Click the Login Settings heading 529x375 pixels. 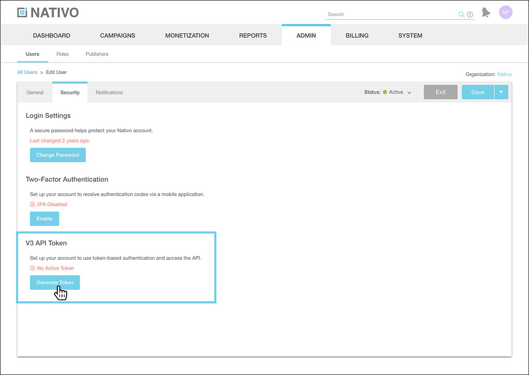coord(48,116)
